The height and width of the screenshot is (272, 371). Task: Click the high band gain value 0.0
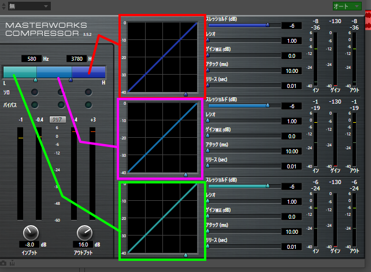click(x=291, y=56)
